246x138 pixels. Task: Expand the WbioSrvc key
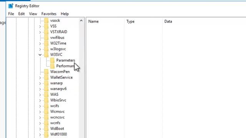40,100
